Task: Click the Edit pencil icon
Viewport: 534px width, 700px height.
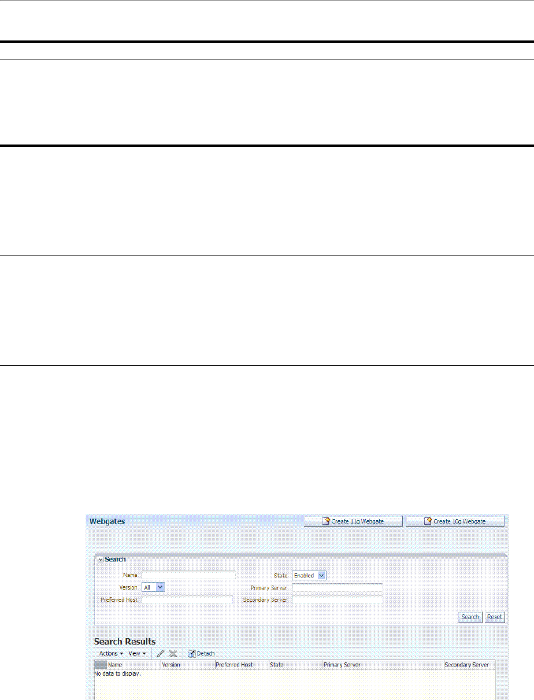Action: point(161,653)
